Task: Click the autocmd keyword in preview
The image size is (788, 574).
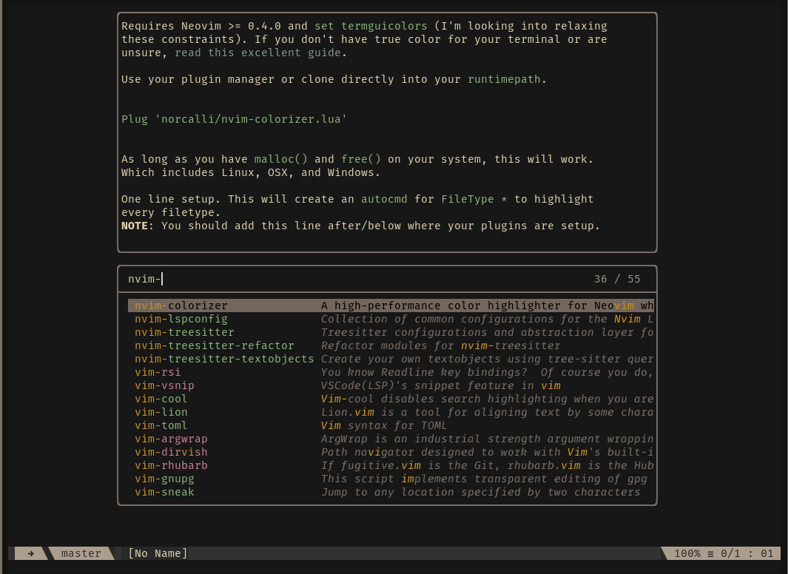Action: coord(384,199)
